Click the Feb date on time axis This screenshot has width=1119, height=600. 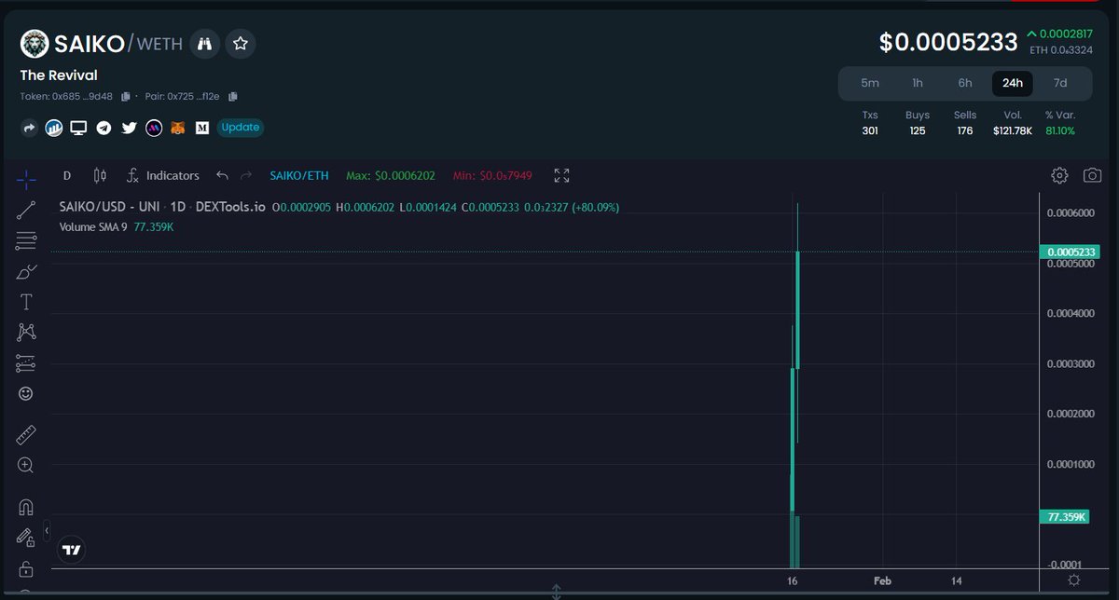pyautogui.click(x=883, y=580)
